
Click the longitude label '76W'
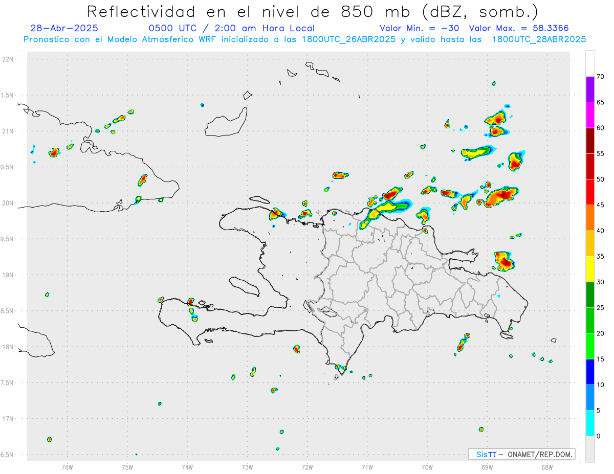67,466
